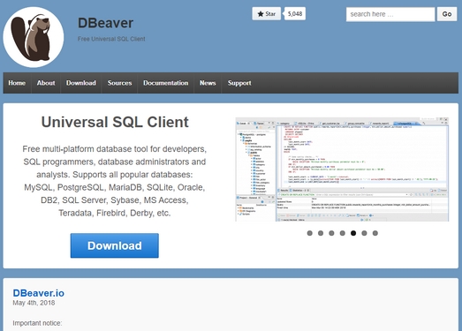
Task: Click the 'Important notice:' text
Action: point(37,323)
